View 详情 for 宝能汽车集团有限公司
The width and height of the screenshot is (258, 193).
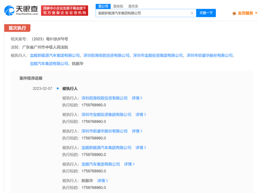(129, 164)
